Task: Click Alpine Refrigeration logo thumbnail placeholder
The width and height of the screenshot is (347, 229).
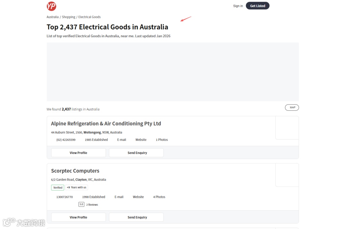Action: click(x=287, y=128)
